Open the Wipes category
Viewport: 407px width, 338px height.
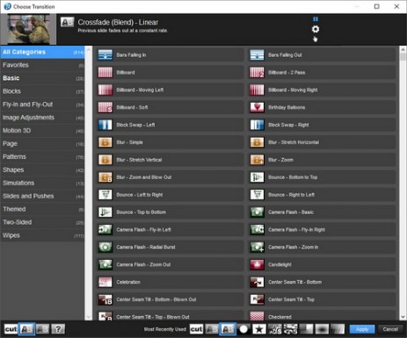(42, 235)
